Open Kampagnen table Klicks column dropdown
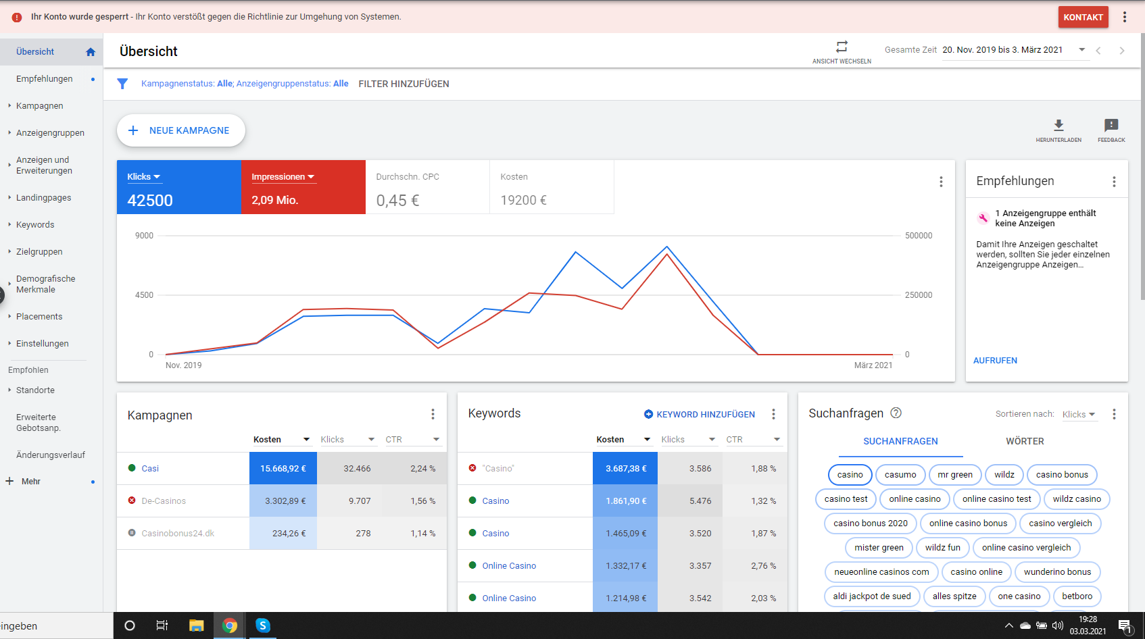Viewport: 1145px width, 639px height. [371, 440]
